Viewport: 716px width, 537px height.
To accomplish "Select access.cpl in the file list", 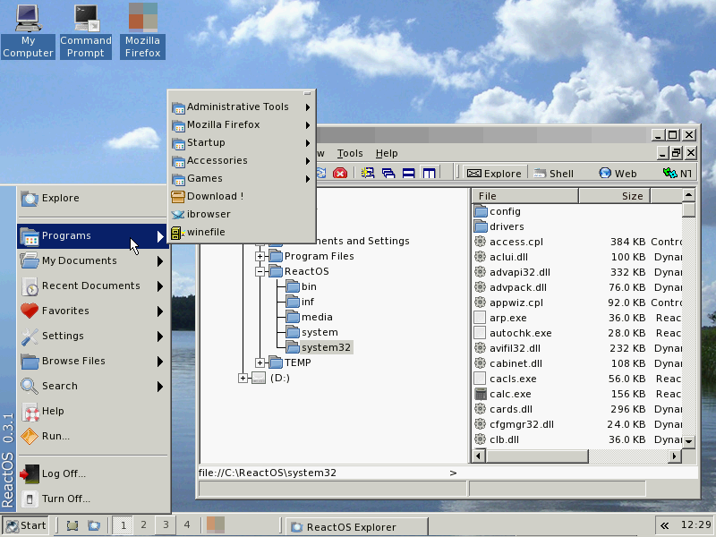I will (508, 242).
